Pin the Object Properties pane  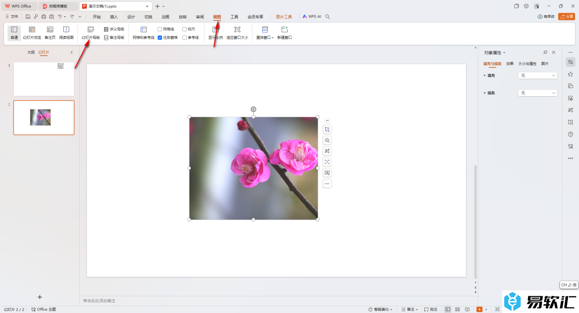pos(546,52)
